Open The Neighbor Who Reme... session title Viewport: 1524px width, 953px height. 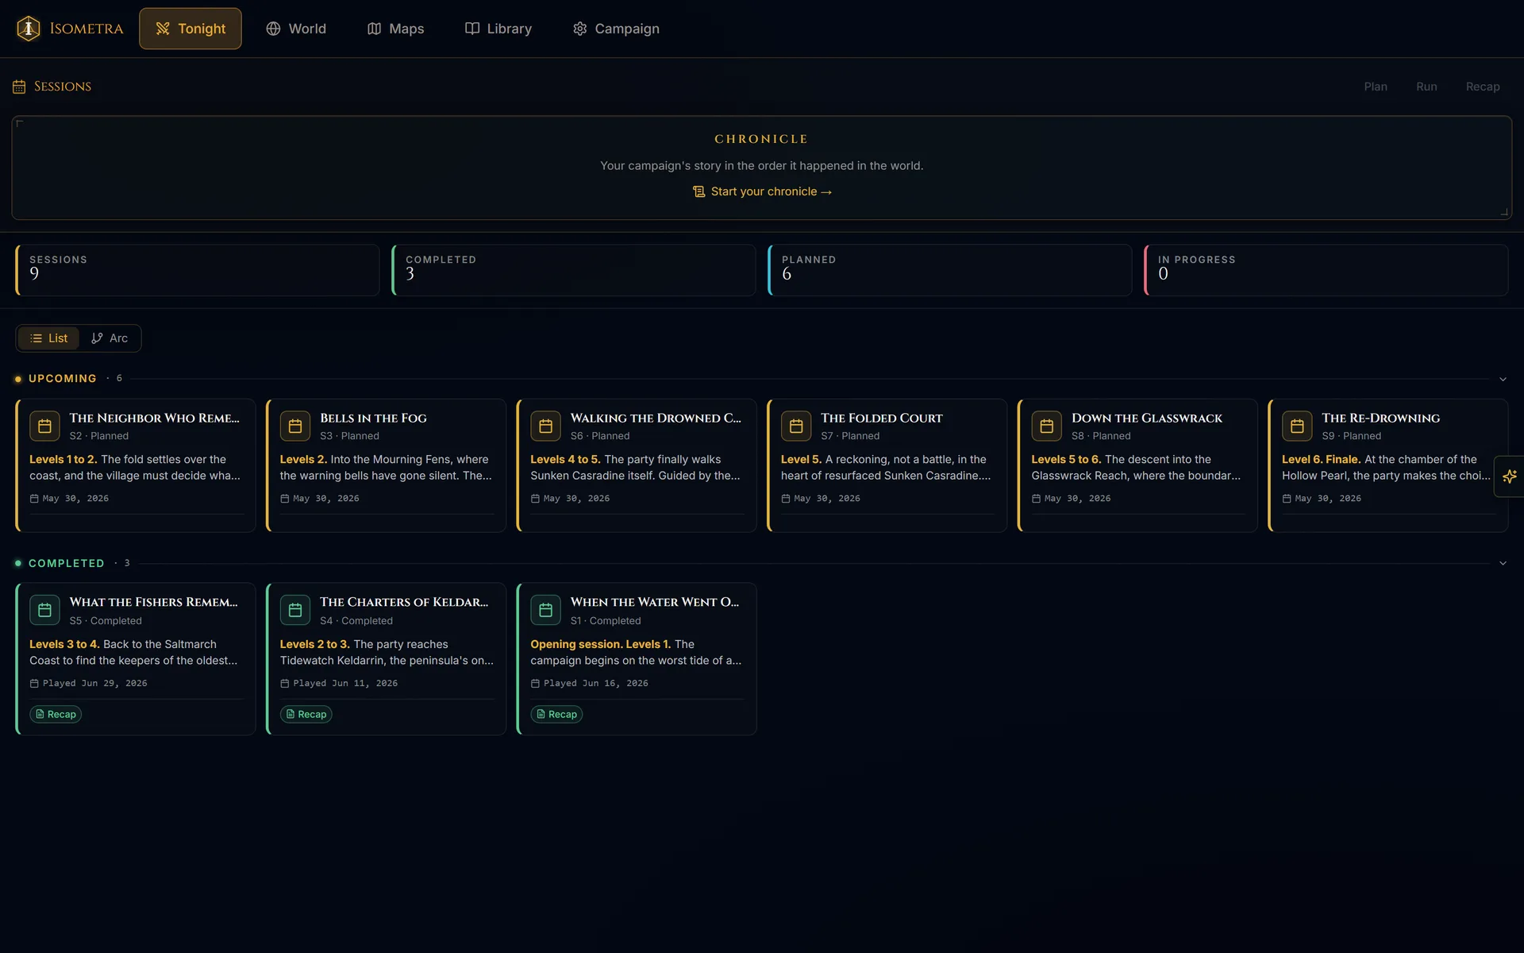(154, 418)
